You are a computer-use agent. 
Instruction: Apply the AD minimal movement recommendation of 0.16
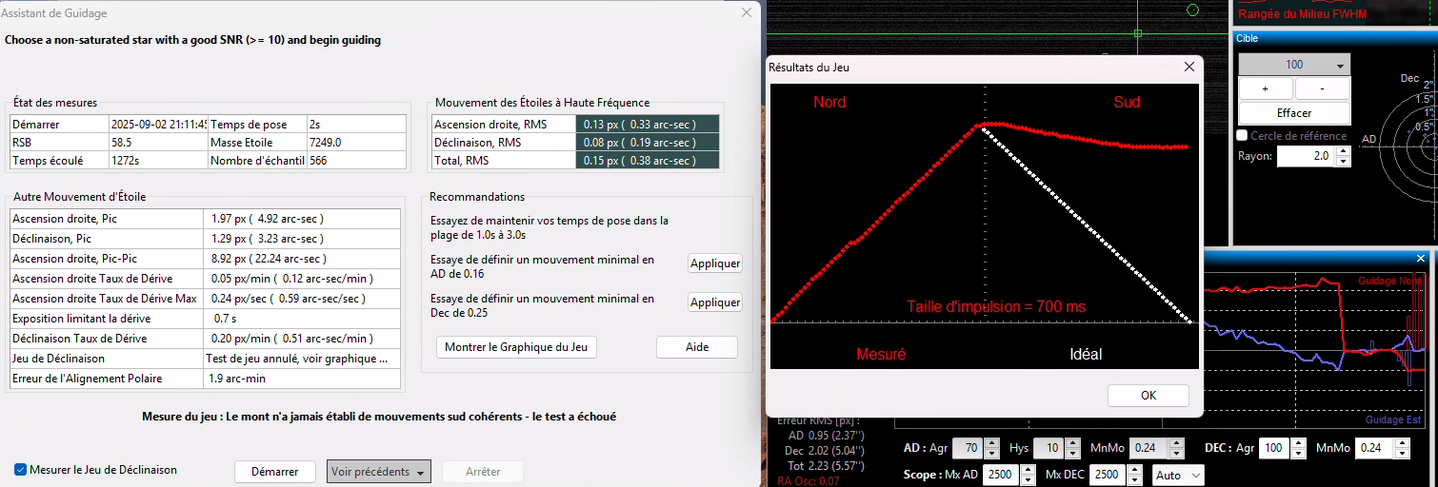pyautogui.click(x=715, y=263)
